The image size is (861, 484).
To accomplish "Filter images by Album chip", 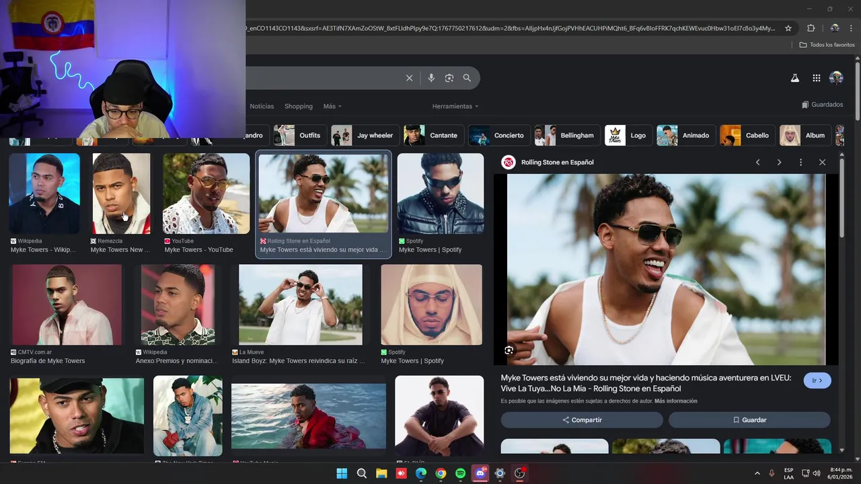I will pos(805,135).
